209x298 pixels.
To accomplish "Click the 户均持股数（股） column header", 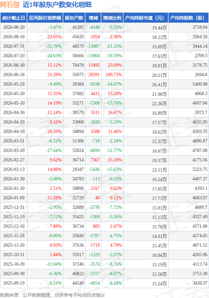I will click(188, 18).
